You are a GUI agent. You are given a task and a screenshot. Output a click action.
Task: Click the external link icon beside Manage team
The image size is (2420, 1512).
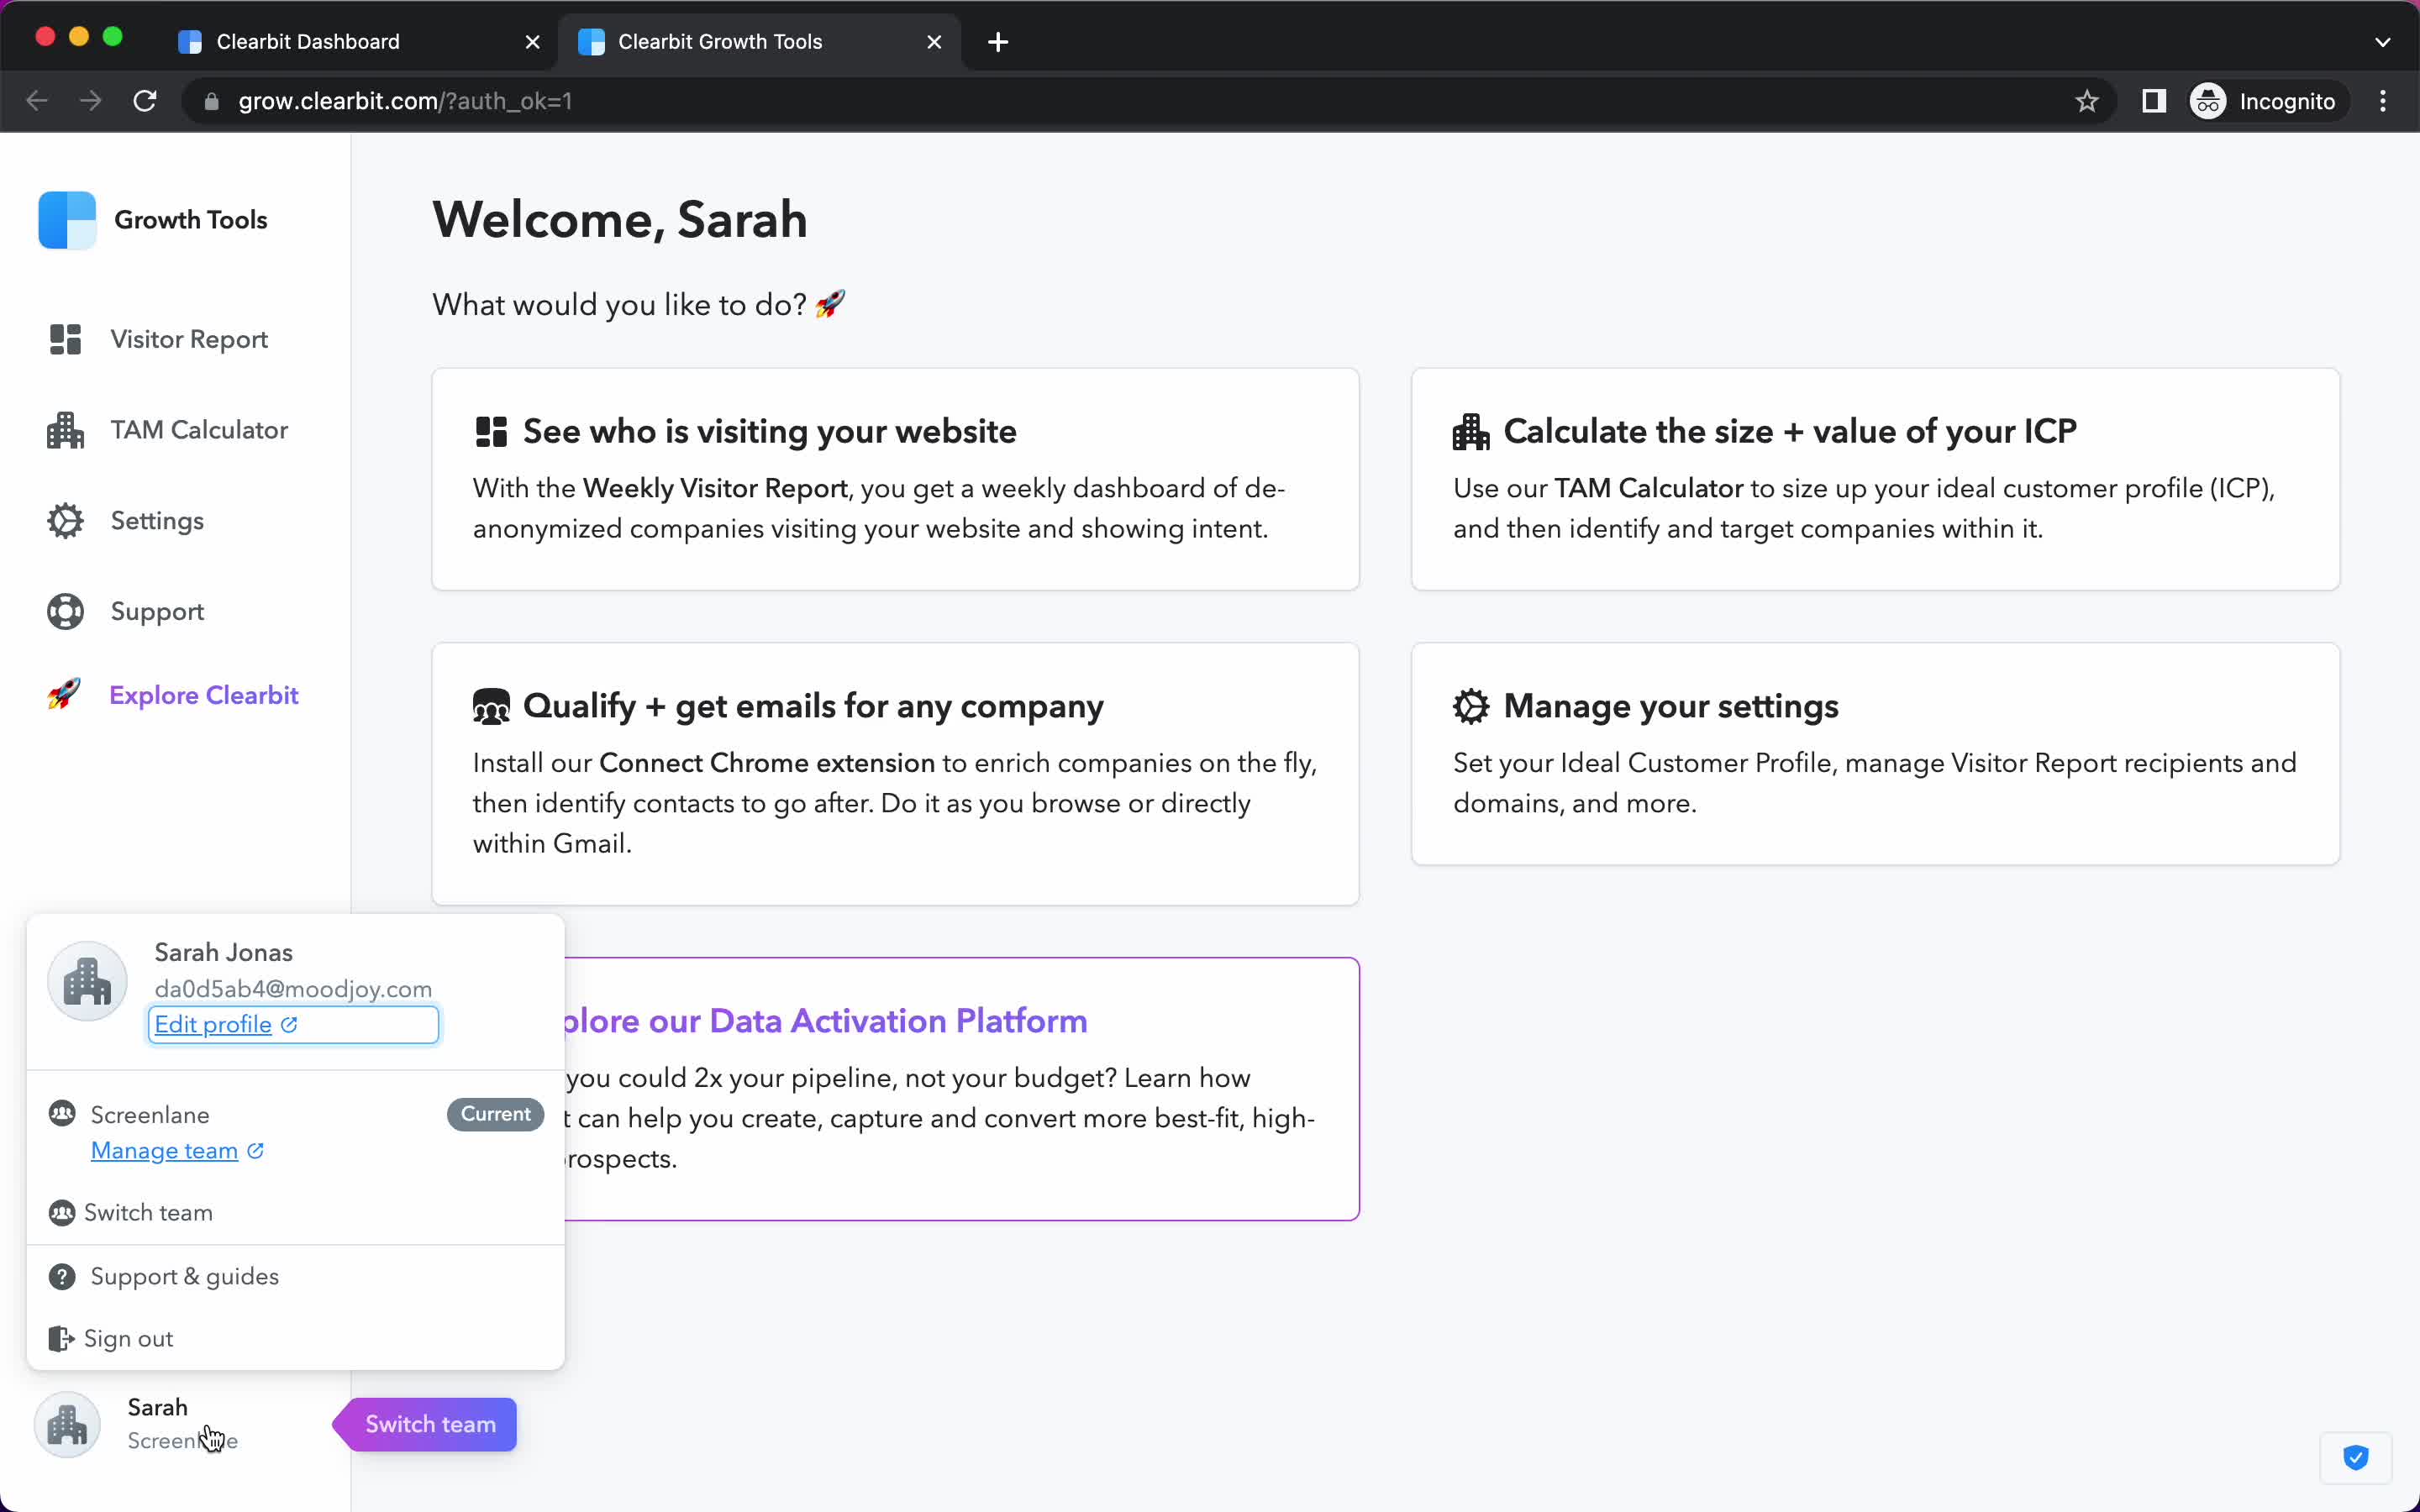[x=255, y=1150]
